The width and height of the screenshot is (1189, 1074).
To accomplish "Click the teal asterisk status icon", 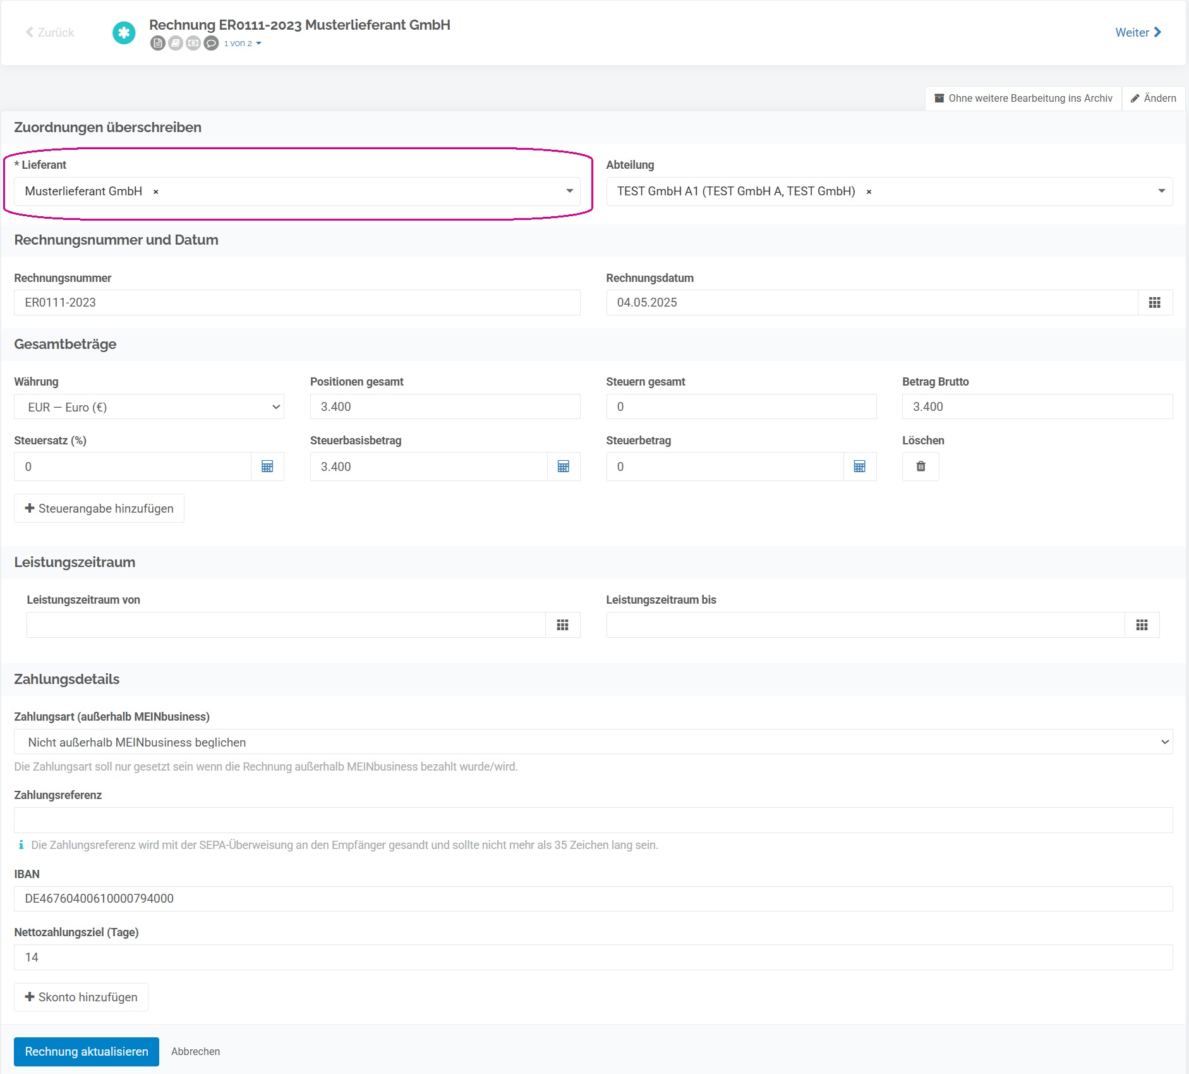I will click(x=124, y=33).
